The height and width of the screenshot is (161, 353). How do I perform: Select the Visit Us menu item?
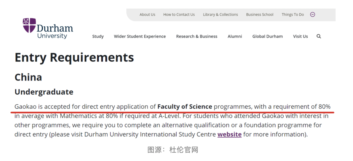point(300,36)
